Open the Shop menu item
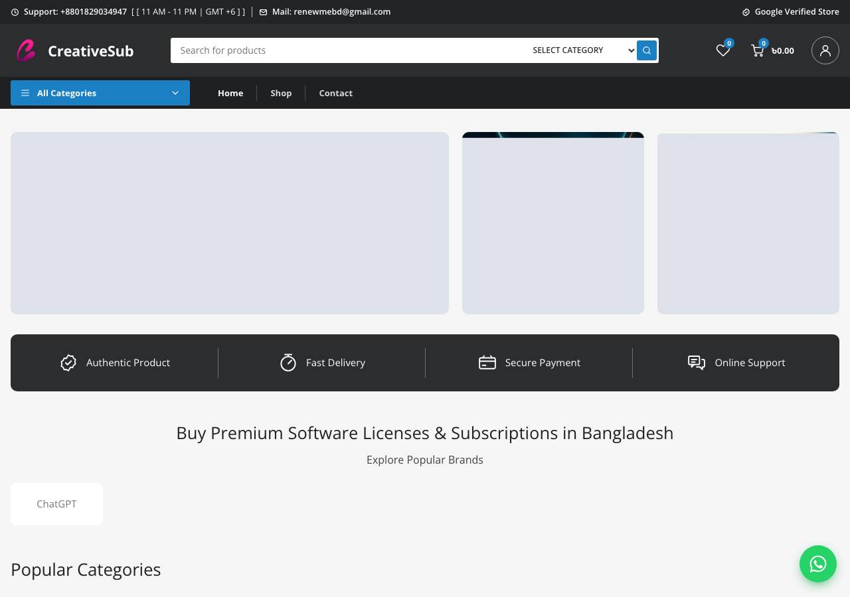The height and width of the screenshot is (597, 850). point(281,93)
